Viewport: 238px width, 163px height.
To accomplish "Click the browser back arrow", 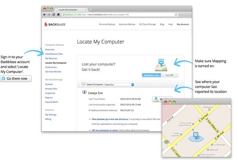I will 44,15.
